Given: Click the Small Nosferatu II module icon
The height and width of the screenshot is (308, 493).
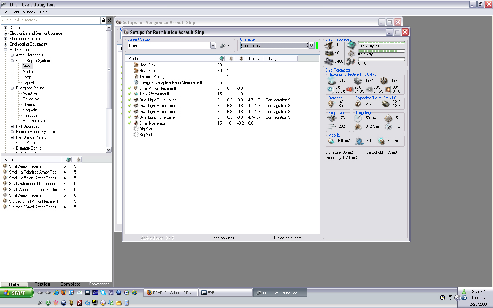Looking at the screenshot, I should pyautogui.click(x=136, y=123).
